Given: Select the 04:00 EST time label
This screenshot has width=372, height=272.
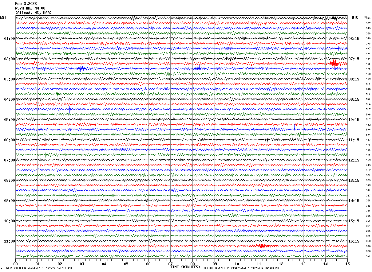Looking at the screenshot, I should click(x=10, y=99).
